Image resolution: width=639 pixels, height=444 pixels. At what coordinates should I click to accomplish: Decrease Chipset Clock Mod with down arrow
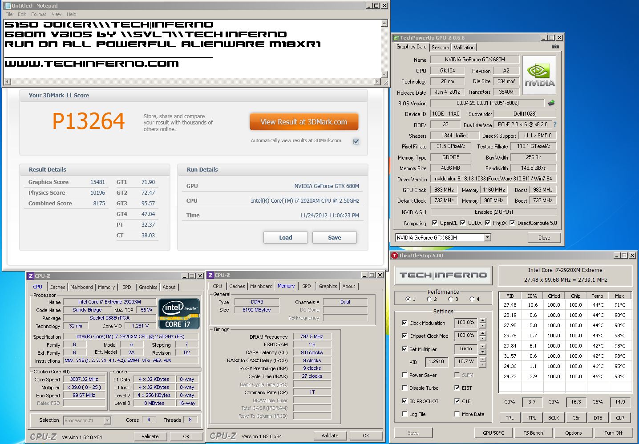pyautogui.click(x=483, y=339)
